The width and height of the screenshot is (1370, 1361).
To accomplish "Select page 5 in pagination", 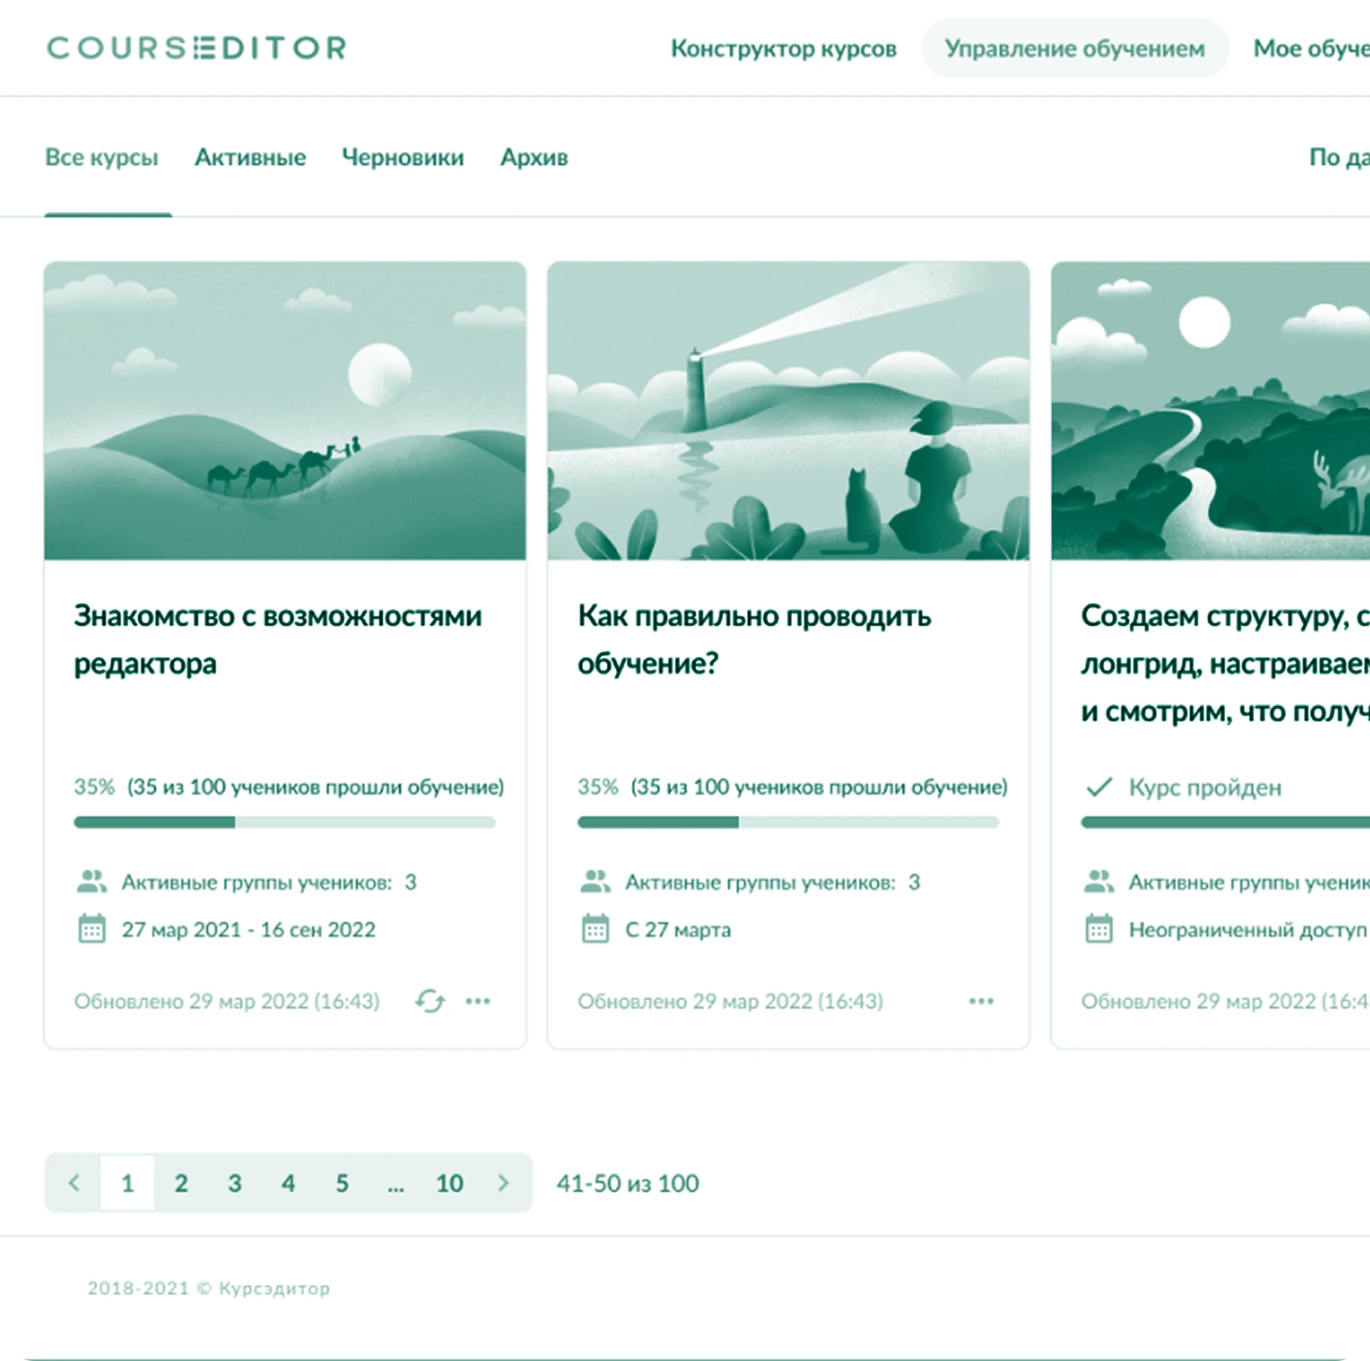I will pyautogui.click(x=342, y=1182).
